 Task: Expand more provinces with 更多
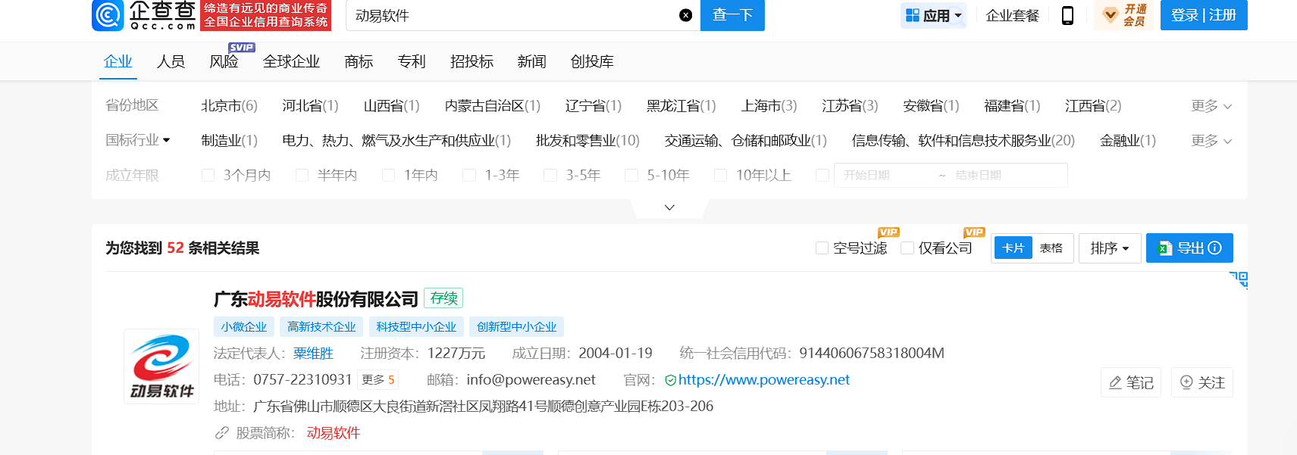[1211, 106]
